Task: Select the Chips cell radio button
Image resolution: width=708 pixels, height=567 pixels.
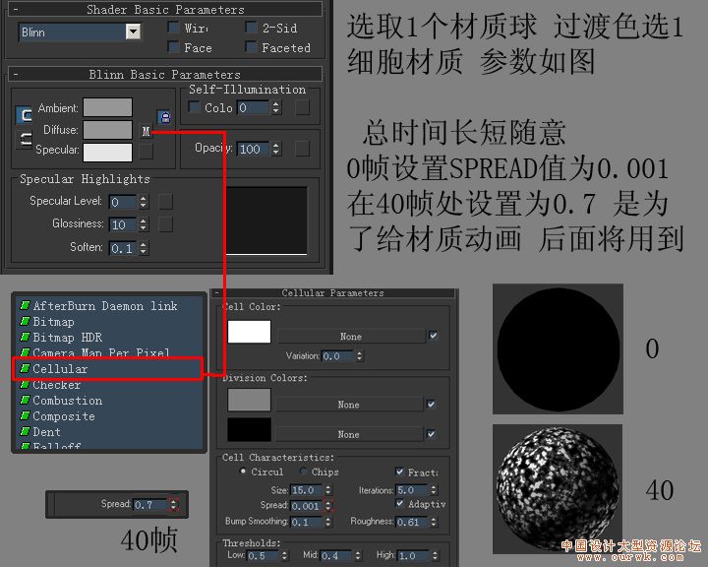Action: 304,472
